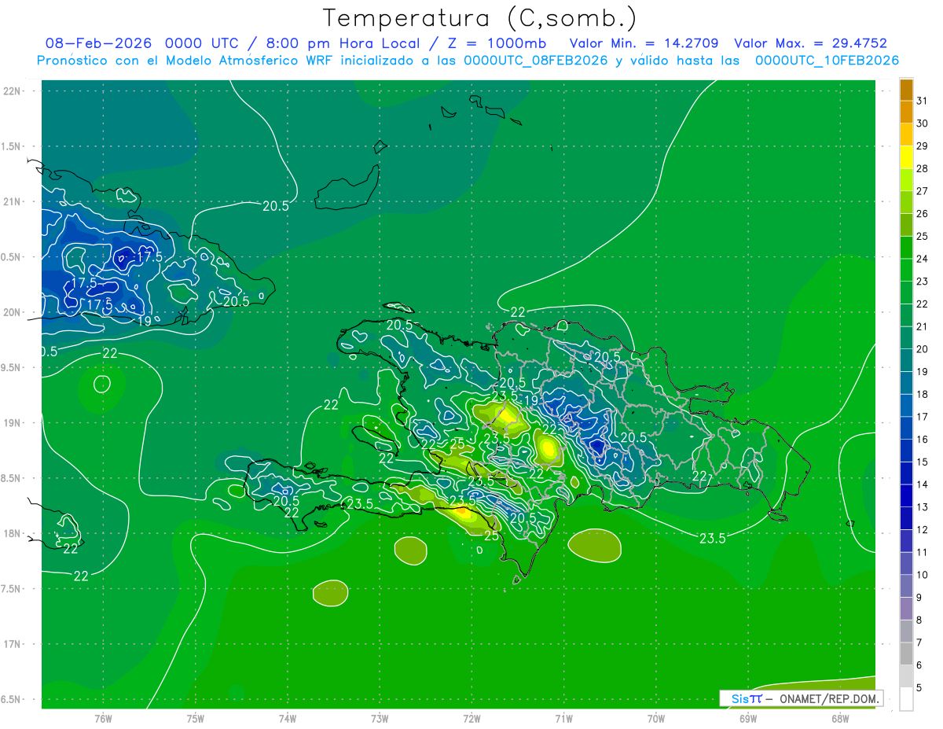The height and width of the screenshot is (729, 943).
Task: Click the "76W" longitude axis label
Action: tap(103, 719)
